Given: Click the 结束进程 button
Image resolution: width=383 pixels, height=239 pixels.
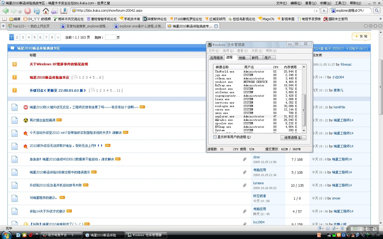Looking at the screenshot, I should [293, 138].
